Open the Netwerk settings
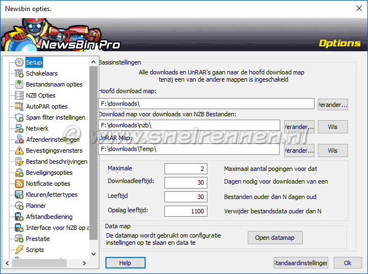Screen dimensions: 368x274 point(37,128)
